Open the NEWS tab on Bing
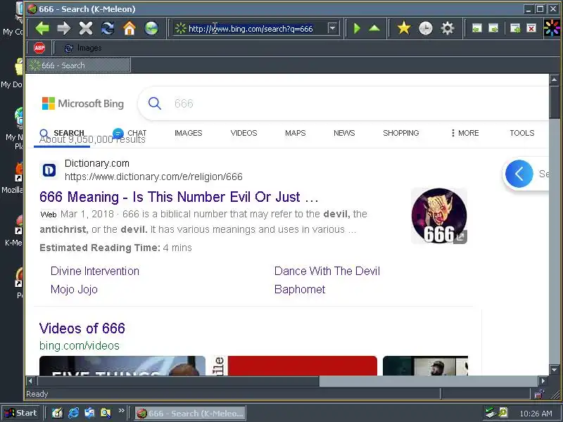Viewport: 563px width, 422px height. pyautogui.click(x=344, y=133)
